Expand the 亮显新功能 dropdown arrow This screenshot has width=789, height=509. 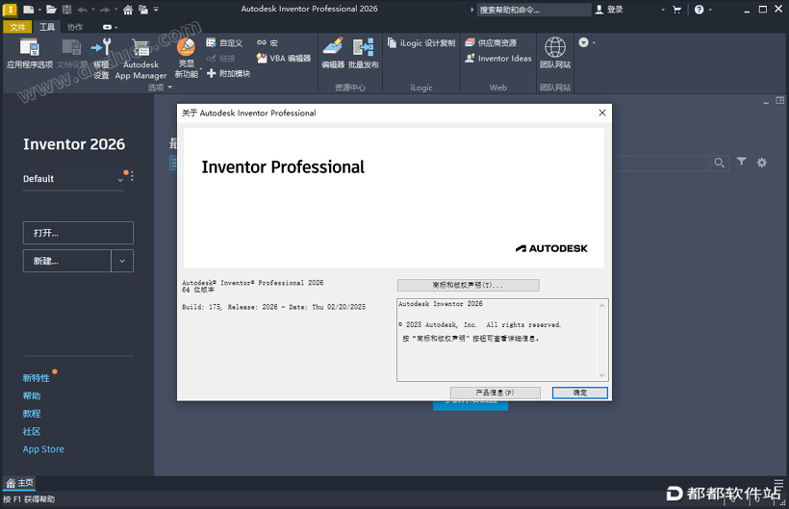click(x=201, y=69)
